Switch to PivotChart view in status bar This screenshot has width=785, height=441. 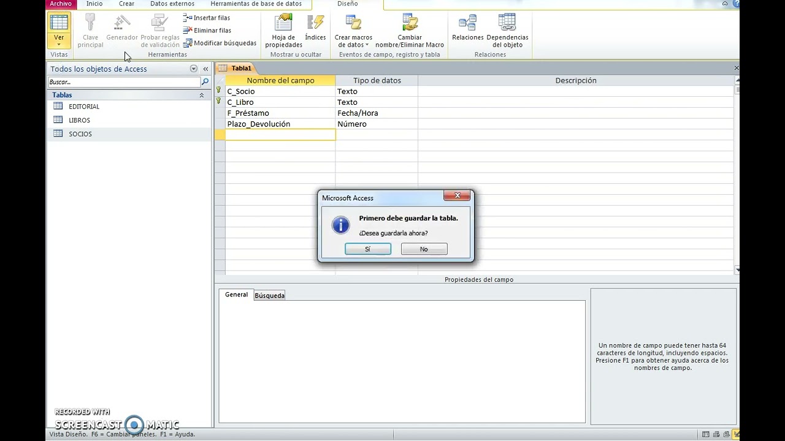727,434
